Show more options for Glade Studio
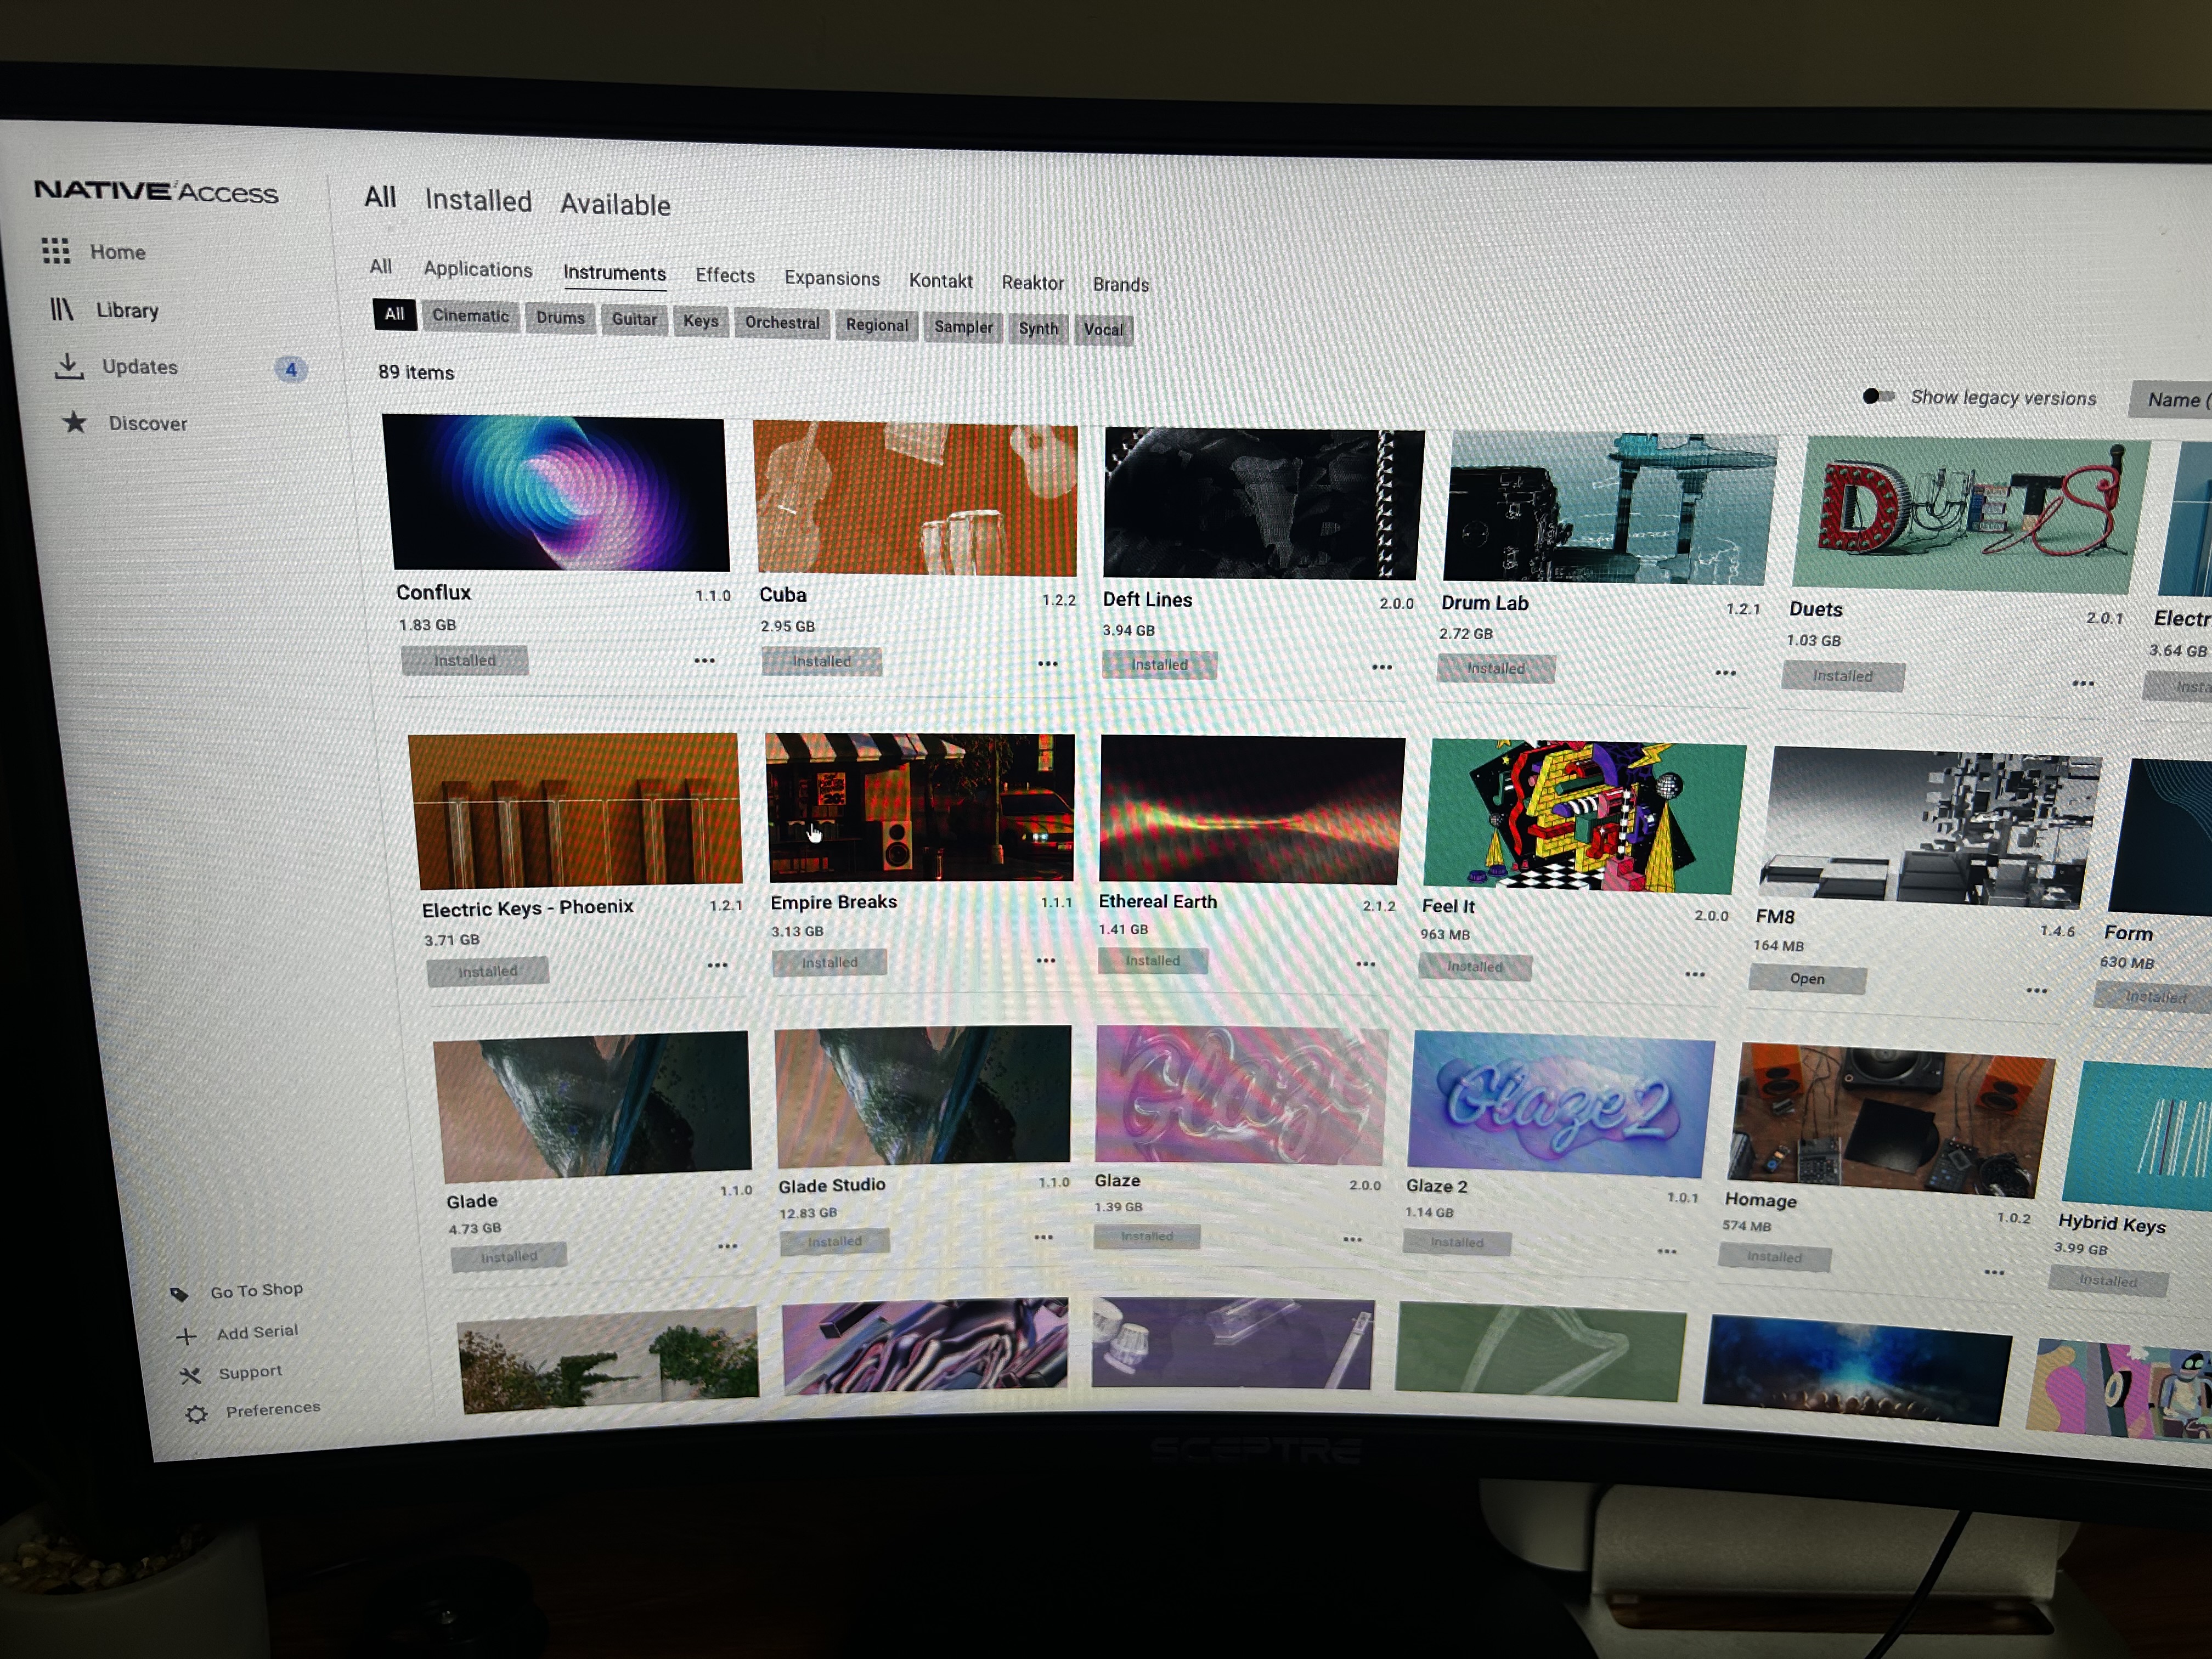This screenshot has height=1659, width=2212. click(1044, 1237)
